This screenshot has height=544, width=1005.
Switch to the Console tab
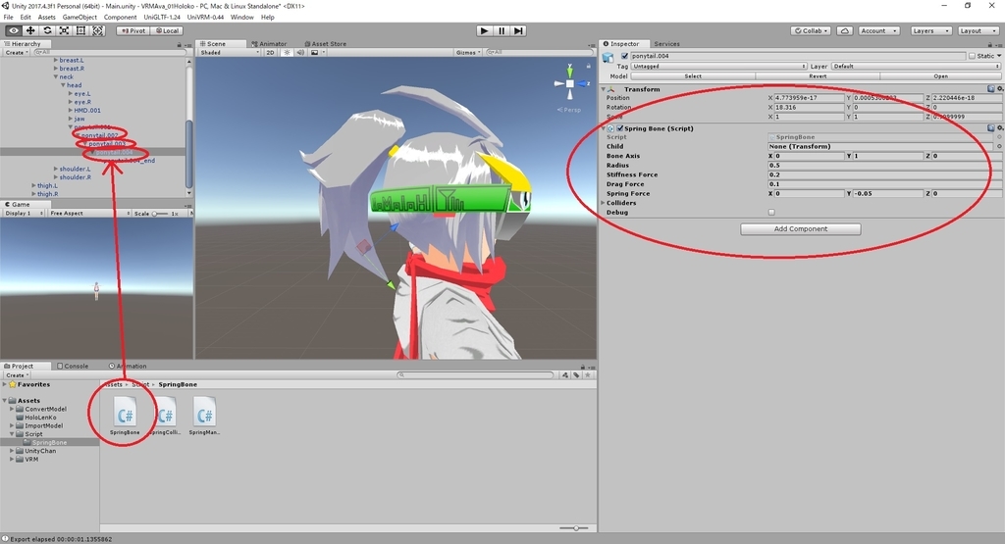(x=73, y=366)
